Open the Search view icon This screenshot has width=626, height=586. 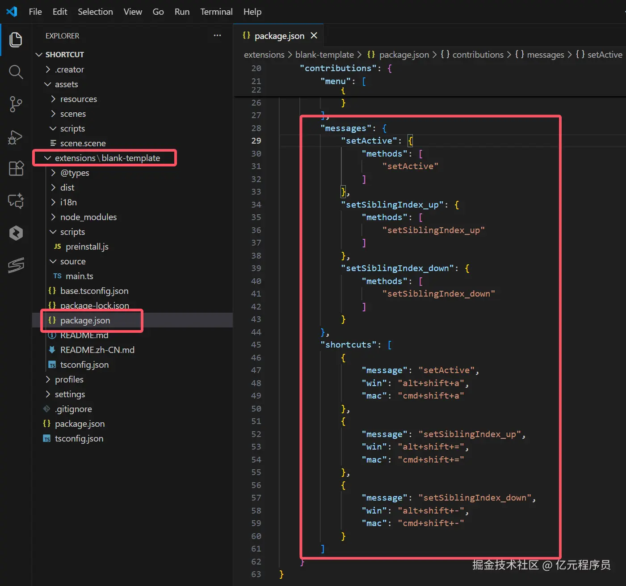pyautogui.click(x=16, y=72)
